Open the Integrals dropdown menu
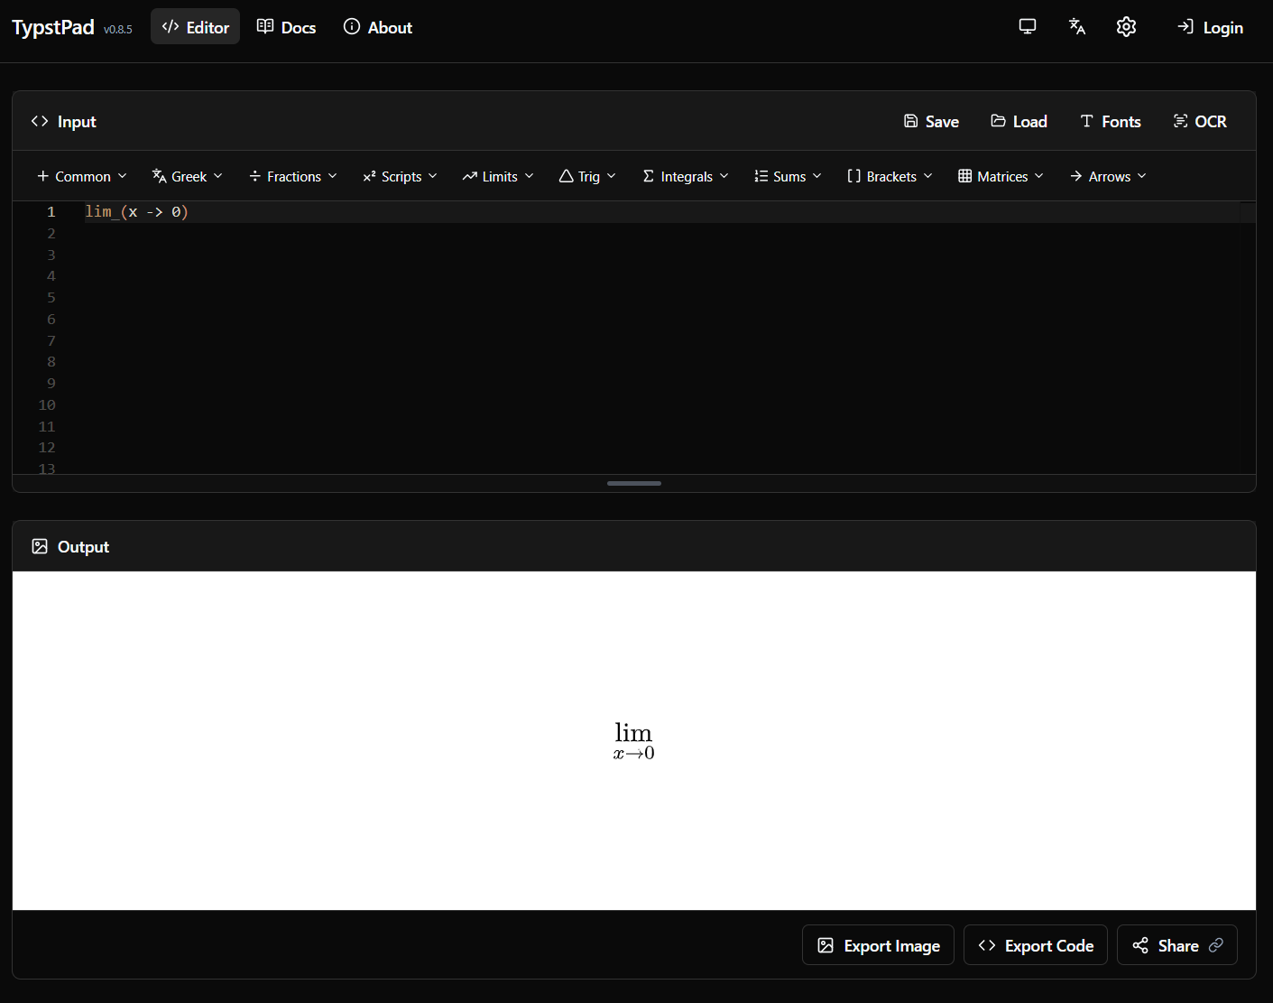The image size is (1273, 1003). 686,177
